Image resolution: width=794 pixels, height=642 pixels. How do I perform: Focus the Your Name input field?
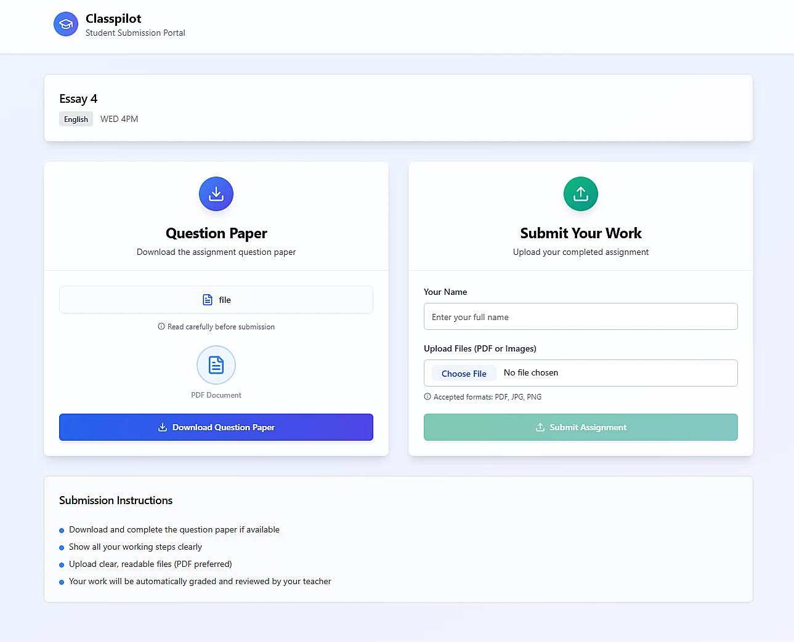[x=581, y=316]
